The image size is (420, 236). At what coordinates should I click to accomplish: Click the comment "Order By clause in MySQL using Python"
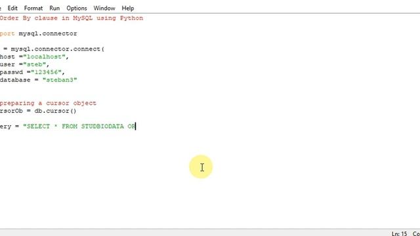pyautogui.click(x=72, y=18)
